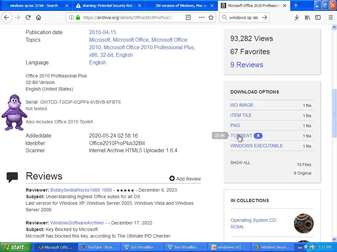Open page actions three-dots menu
Screen dimensions: 337x252
pyautogui.click(x=202, y=17)
